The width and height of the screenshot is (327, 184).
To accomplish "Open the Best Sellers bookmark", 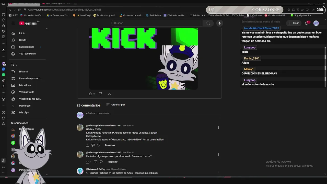I will coord(153,15).
